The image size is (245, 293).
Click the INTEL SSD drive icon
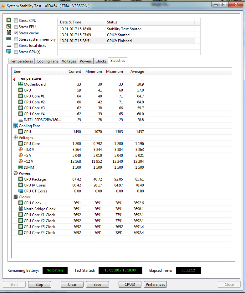(x=21, y=120)
